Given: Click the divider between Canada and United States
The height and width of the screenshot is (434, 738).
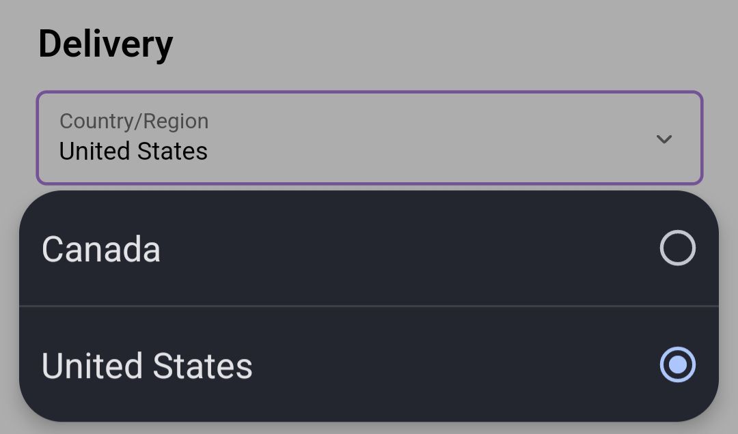Looking at the screenshot, I should tap(369, 306).
